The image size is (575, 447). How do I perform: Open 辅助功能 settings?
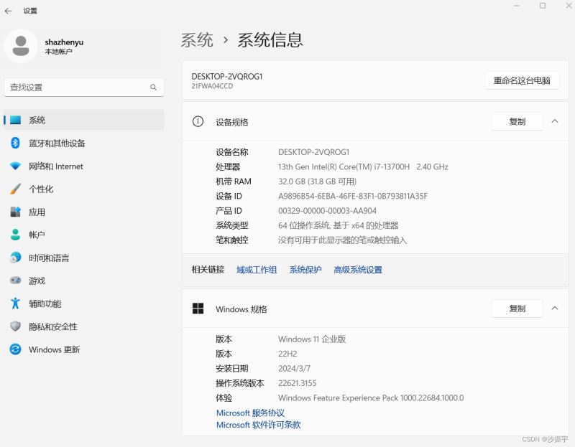click(84, 304)
